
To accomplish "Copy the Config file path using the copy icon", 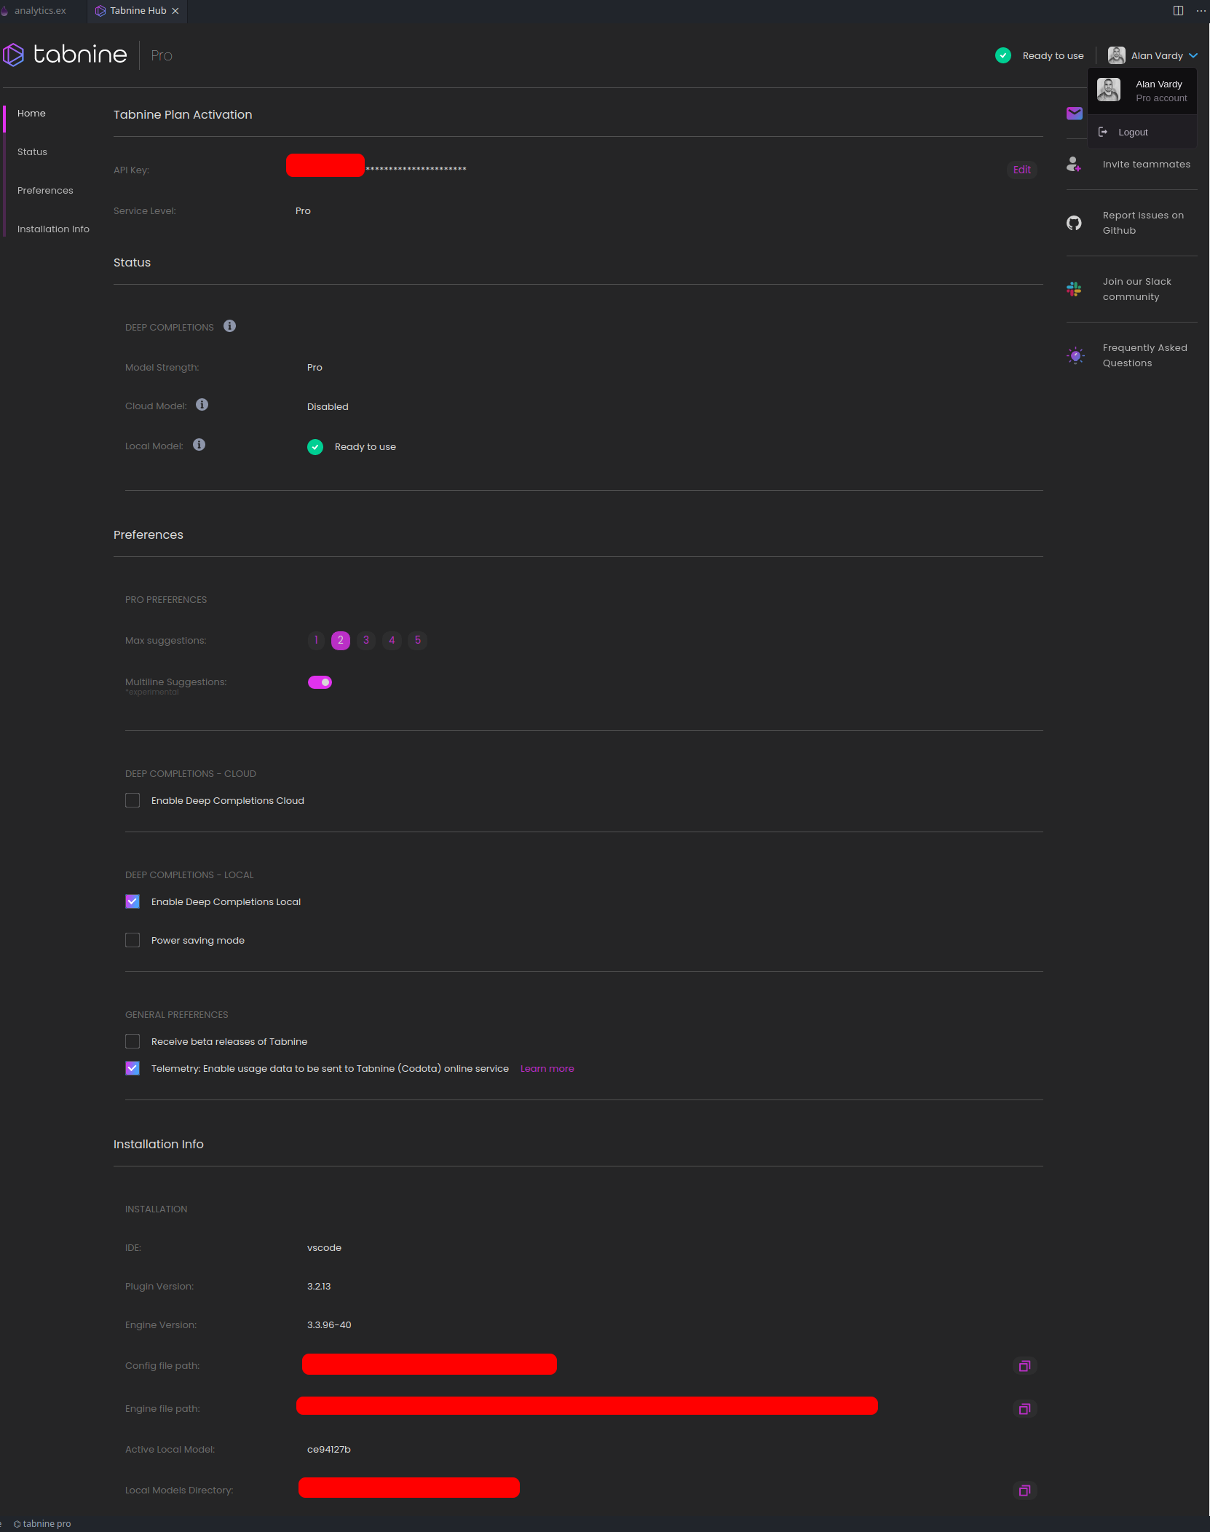I will click(x=1025, y=1366).
